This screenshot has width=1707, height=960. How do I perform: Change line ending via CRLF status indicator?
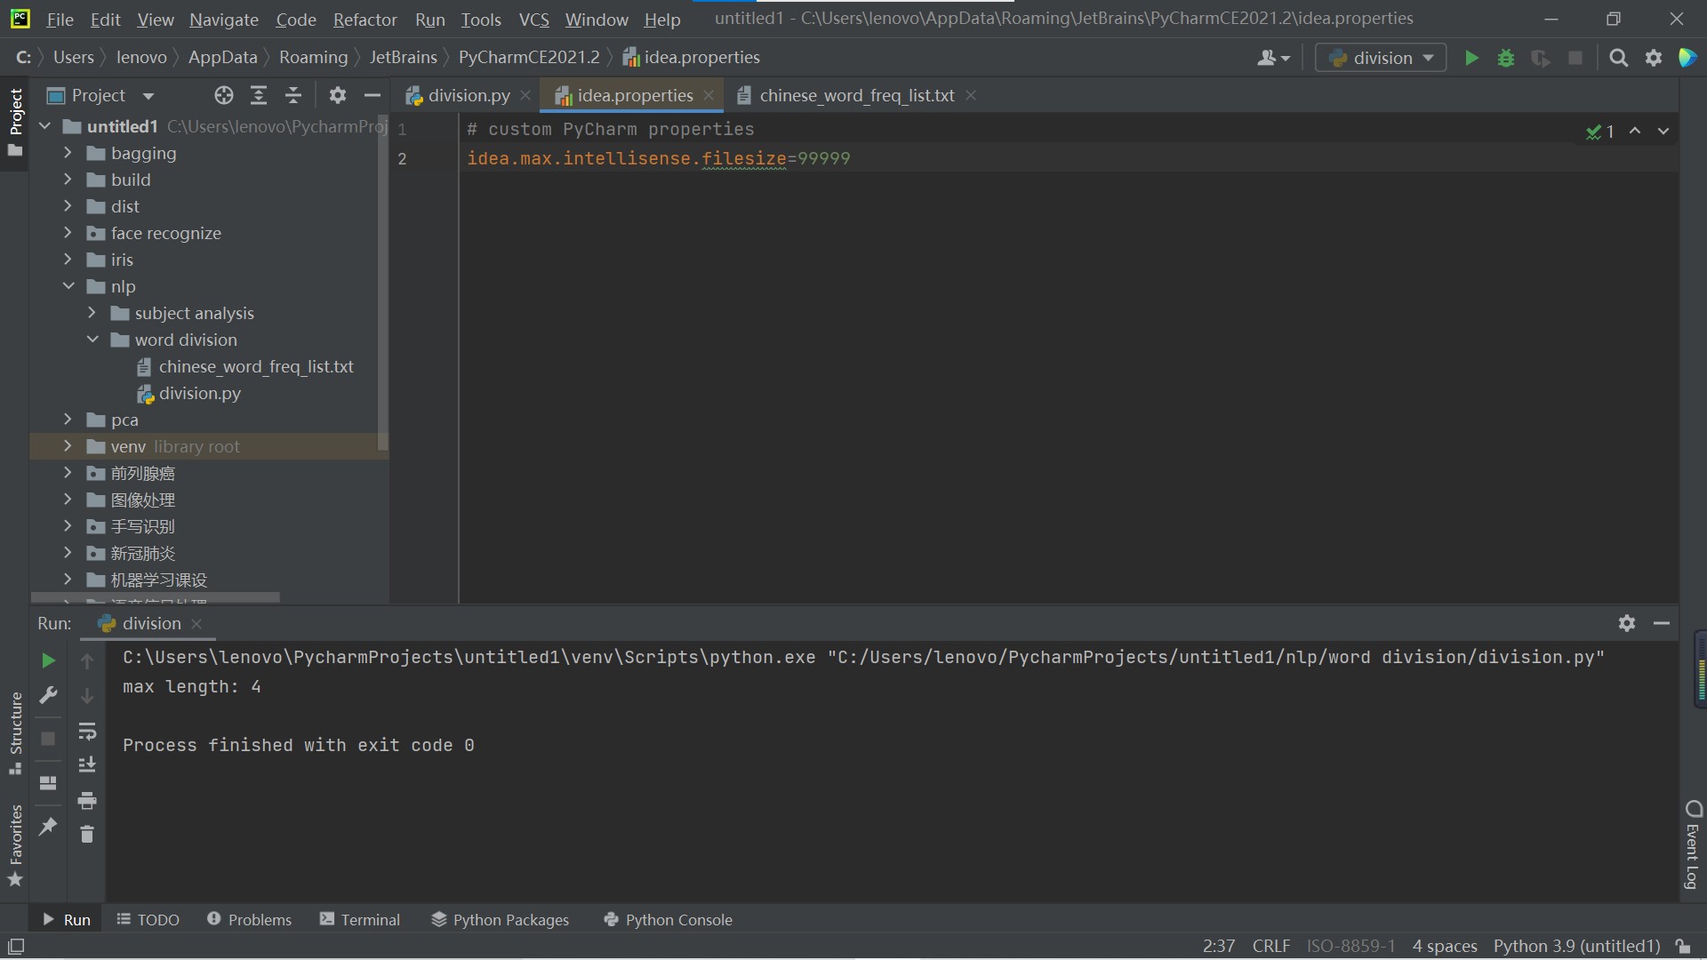(x=1270, y=946)
